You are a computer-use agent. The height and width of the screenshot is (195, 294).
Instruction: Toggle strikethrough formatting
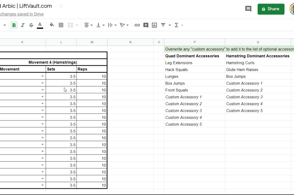click(31, 25)
